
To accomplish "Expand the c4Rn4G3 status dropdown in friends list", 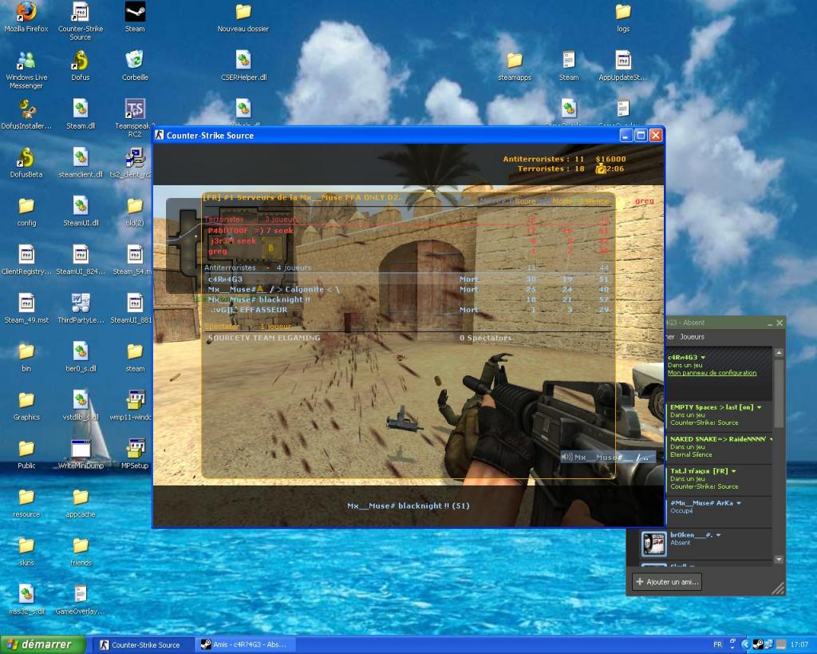I will [x=703, y=358].
